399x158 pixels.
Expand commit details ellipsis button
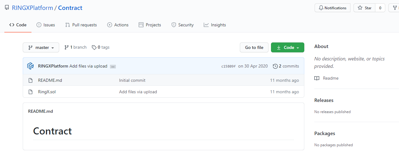(x=113, y=66)
